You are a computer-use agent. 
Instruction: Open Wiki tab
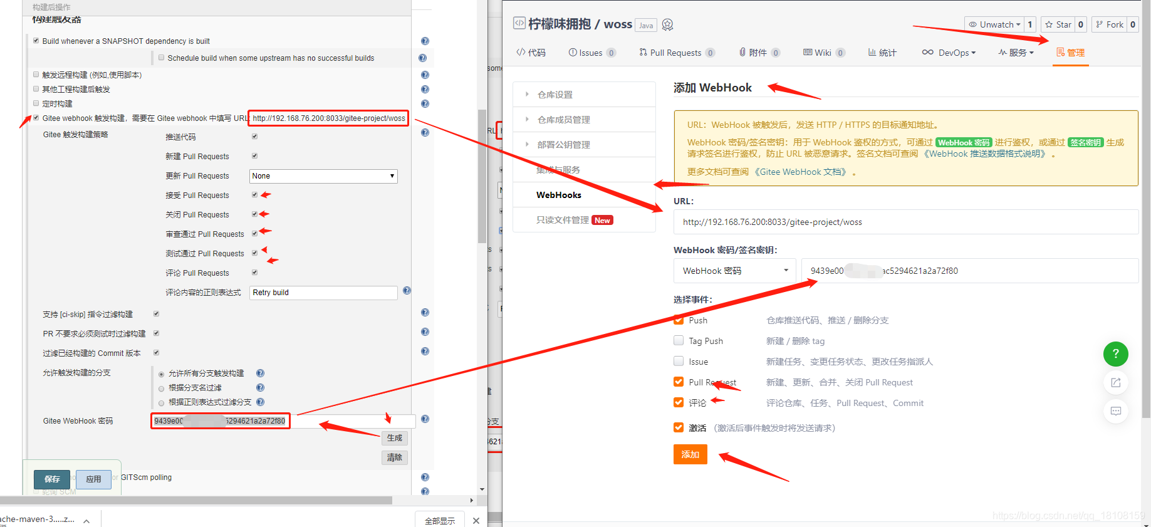point(824,53)
